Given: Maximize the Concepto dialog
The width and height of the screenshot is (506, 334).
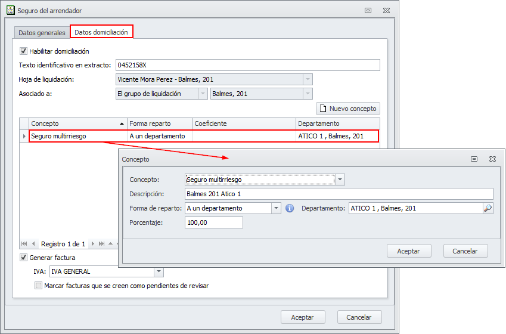Looking at the screenshot, I should coord(474,159).
